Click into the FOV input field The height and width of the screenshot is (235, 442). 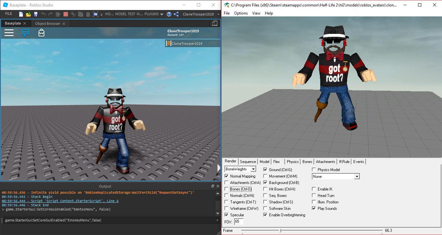point(239,221)
